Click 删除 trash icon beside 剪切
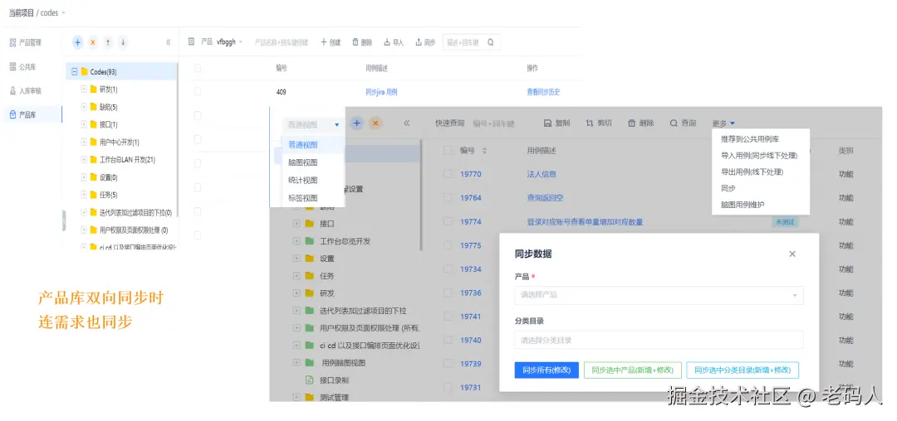 pos(631,123)
